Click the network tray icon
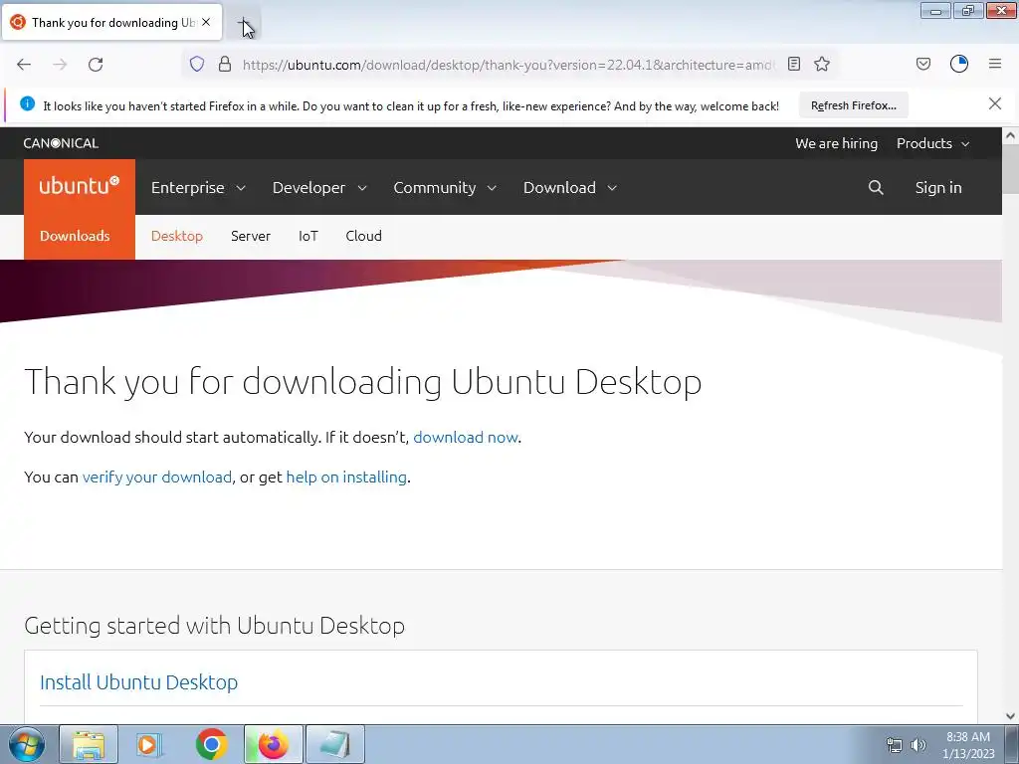Viewport: 1019px width, 764px height. pyautogui.click(x=895, y=745)
